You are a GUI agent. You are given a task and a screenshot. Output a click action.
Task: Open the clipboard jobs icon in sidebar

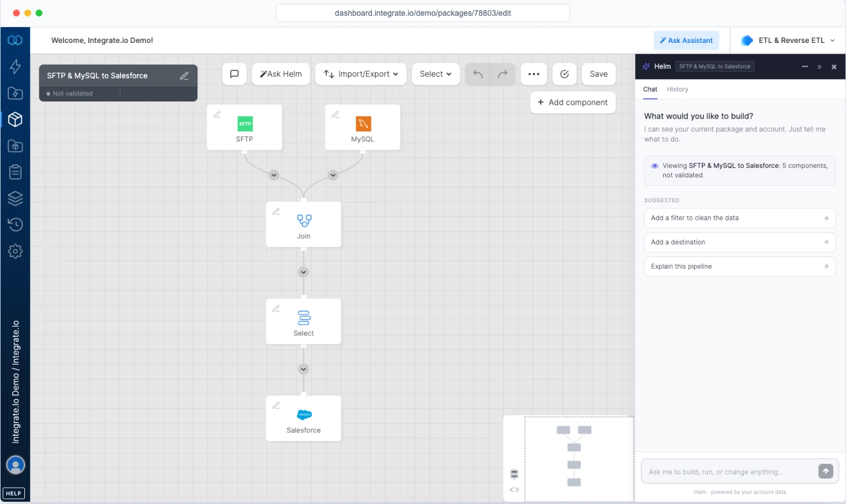click(x=15, y=172)
